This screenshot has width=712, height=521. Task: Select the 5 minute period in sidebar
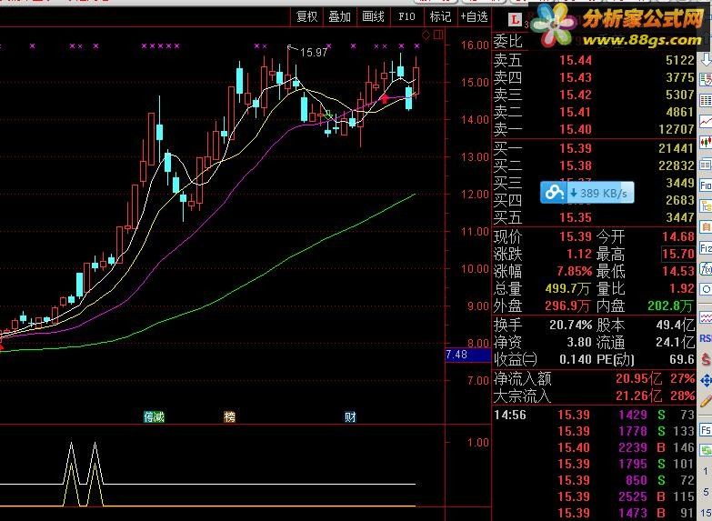[707, 492]
